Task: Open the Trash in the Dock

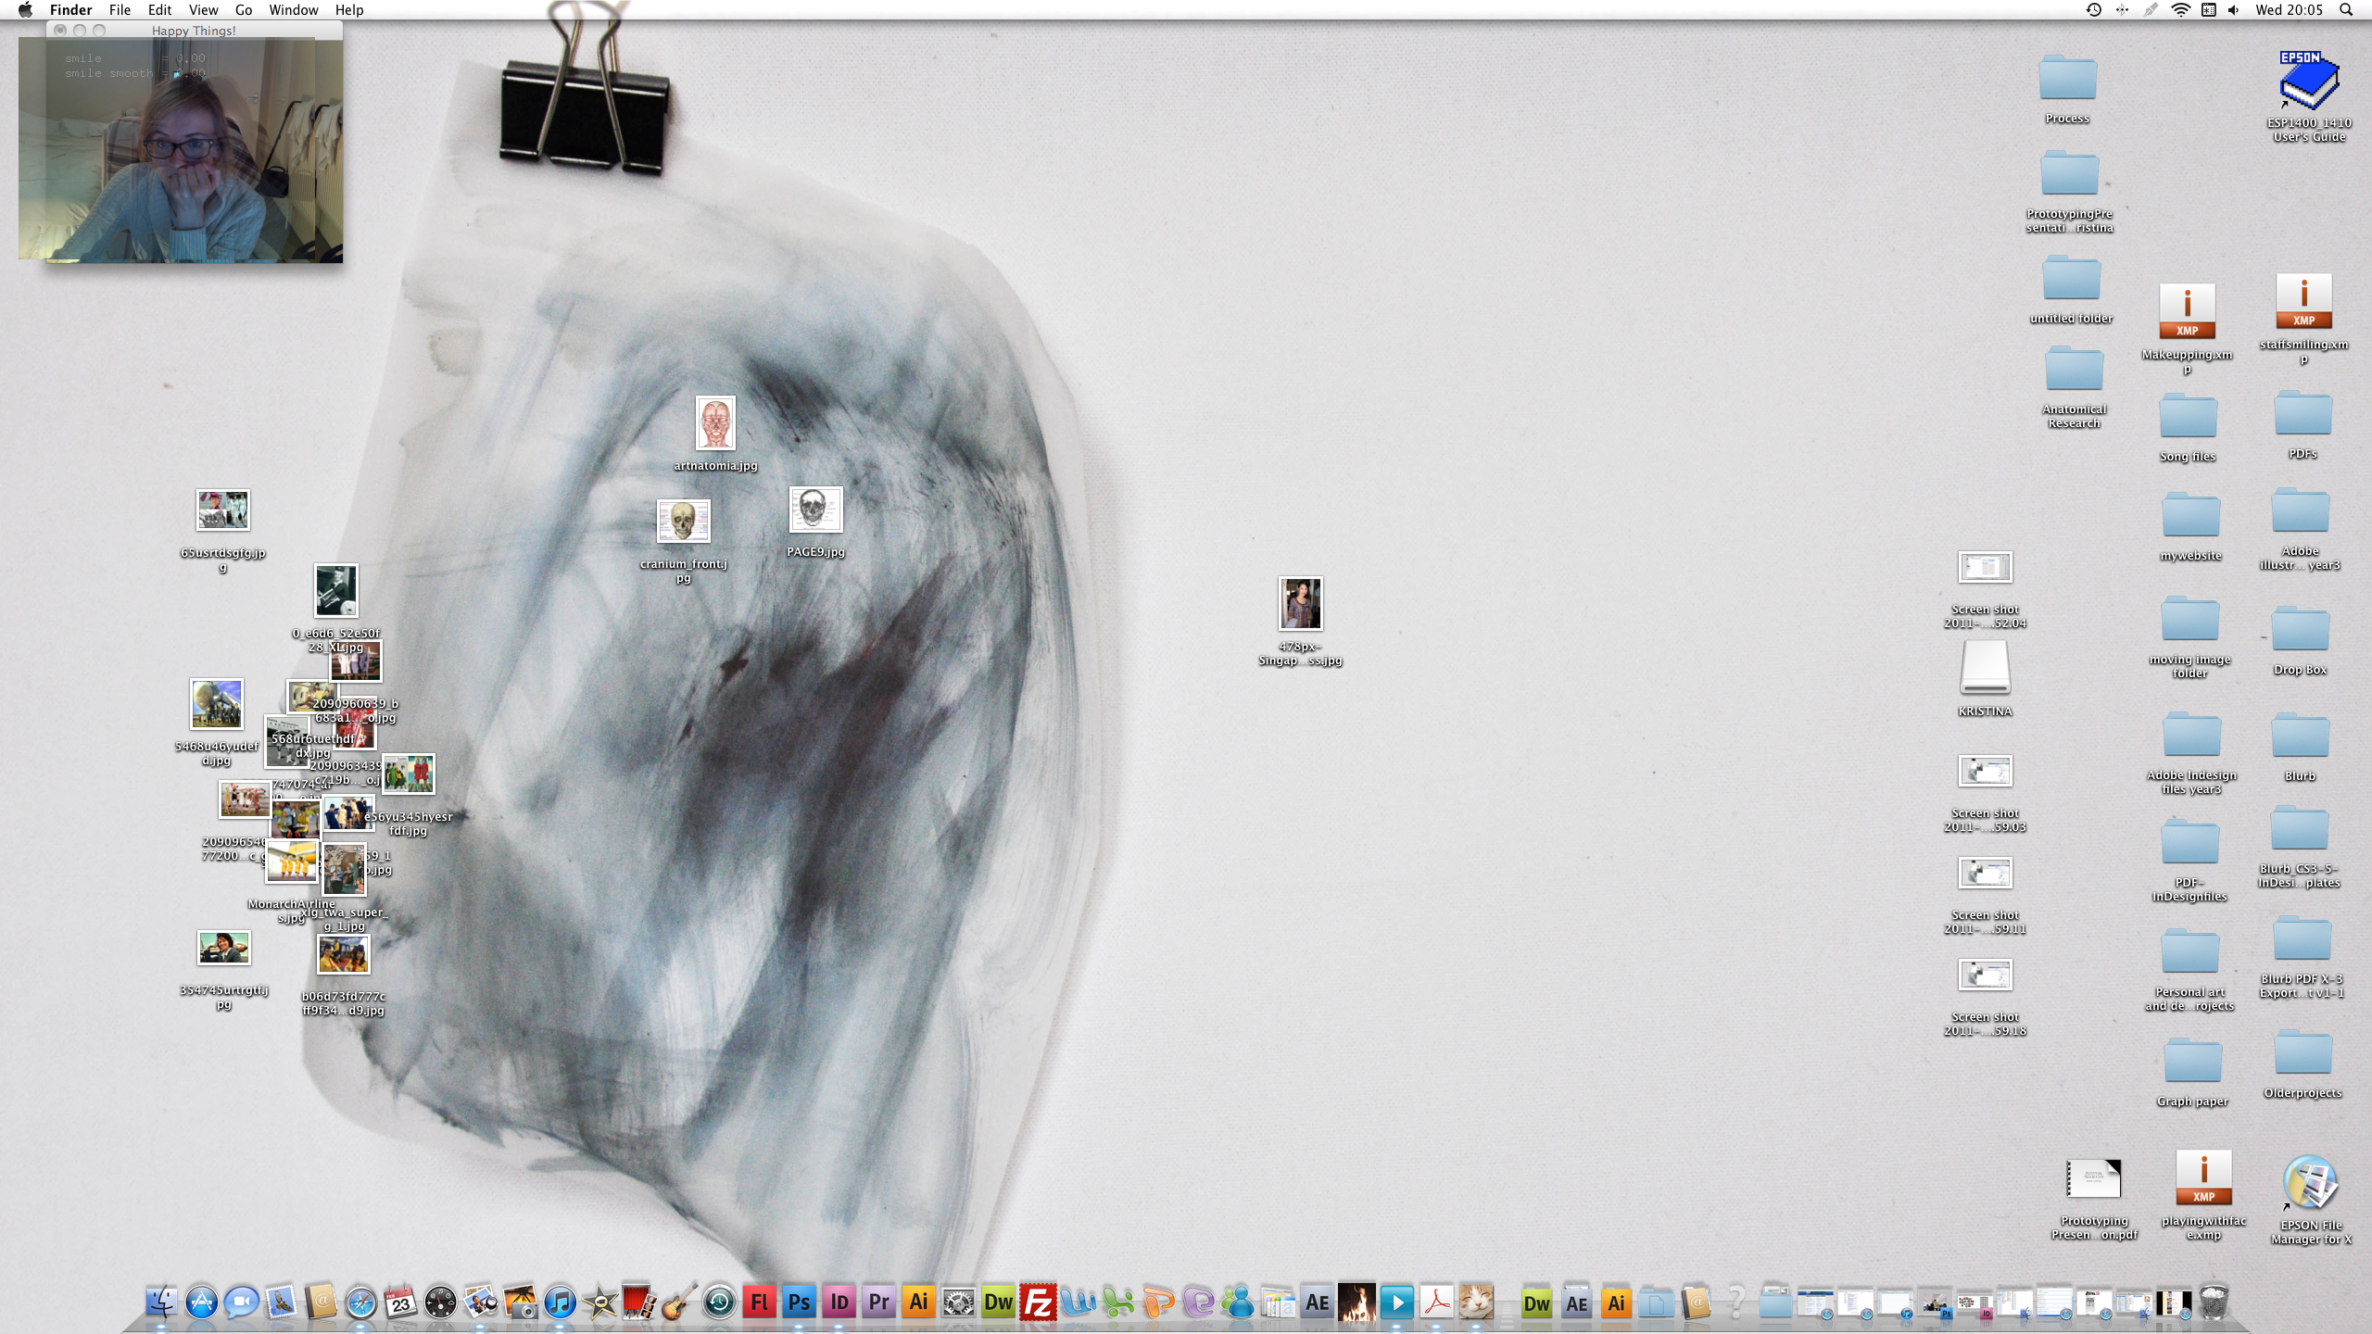Action: click(x=2213, y=1303)
